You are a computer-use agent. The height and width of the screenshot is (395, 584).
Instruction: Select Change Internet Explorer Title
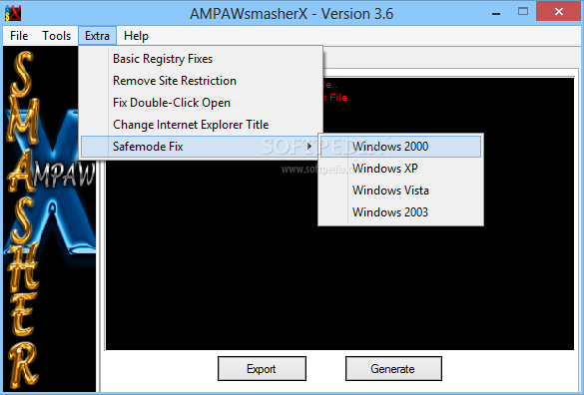pos(202,125)
